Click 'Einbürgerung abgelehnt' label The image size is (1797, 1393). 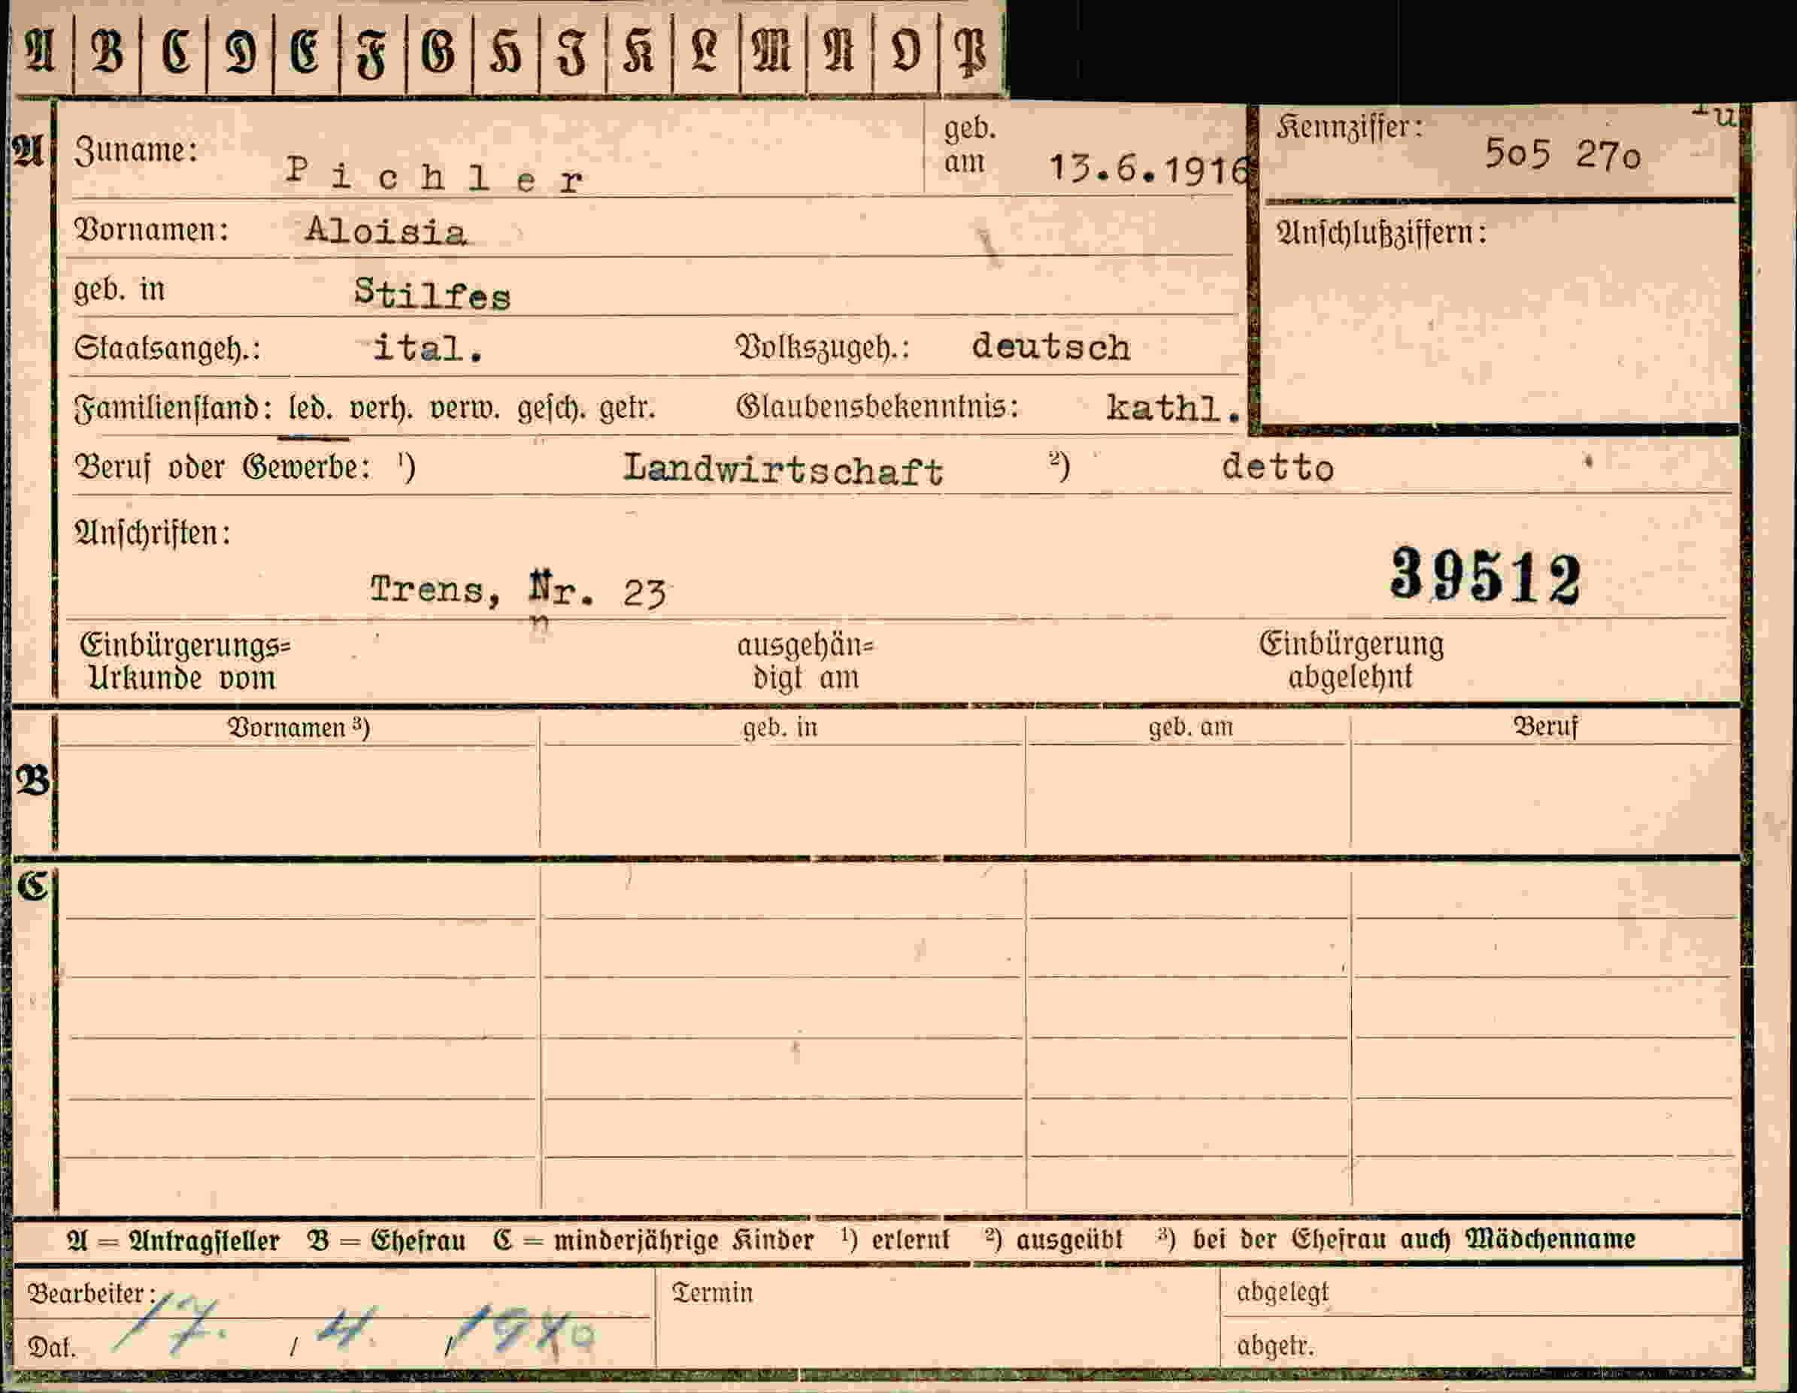click(x=1351, y=661)
